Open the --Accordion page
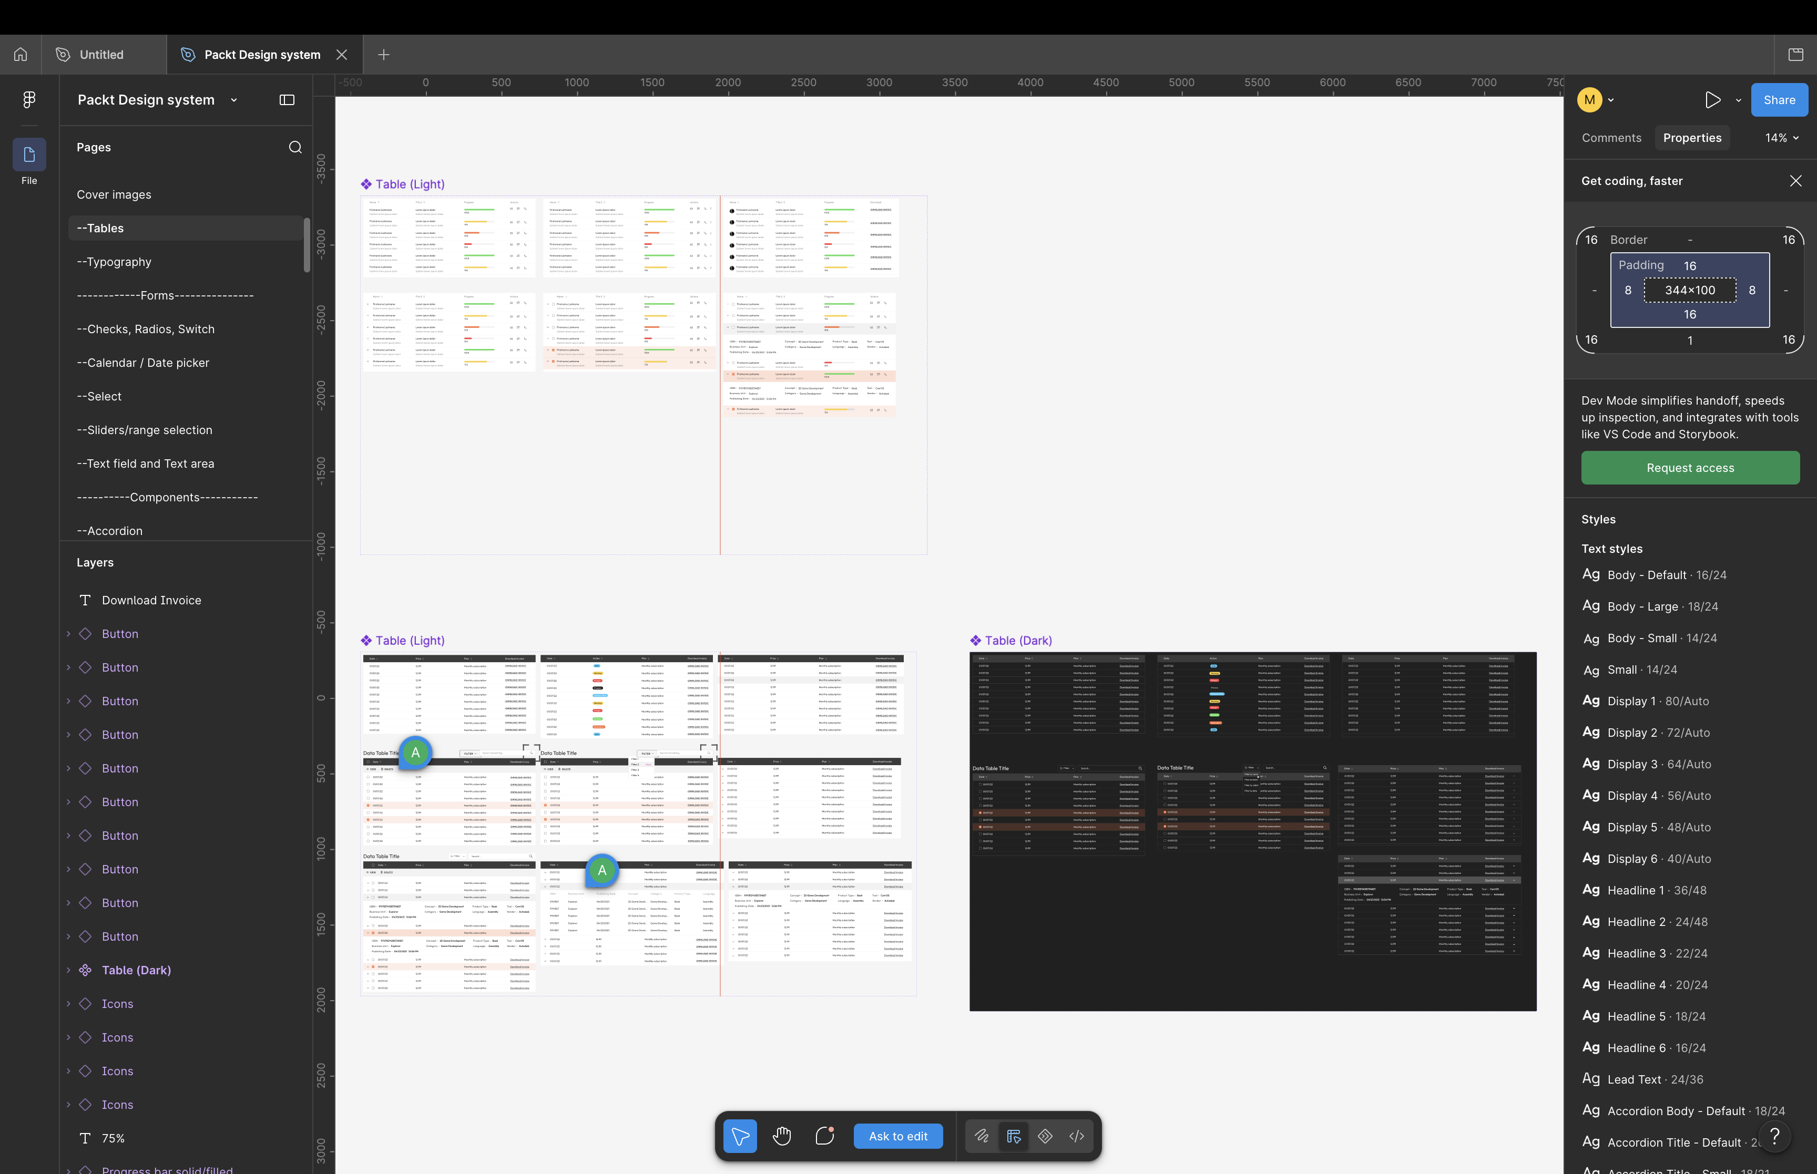Image resolution: width=1817 pixels, height=1174 pixels. [x=109, y=530]
